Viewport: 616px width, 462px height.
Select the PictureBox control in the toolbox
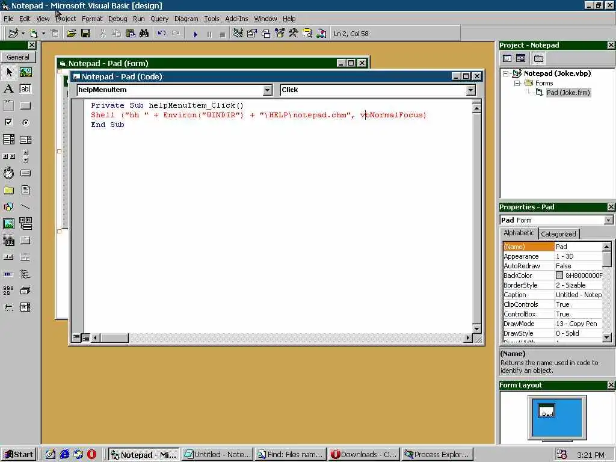click(x=25, y=72)
